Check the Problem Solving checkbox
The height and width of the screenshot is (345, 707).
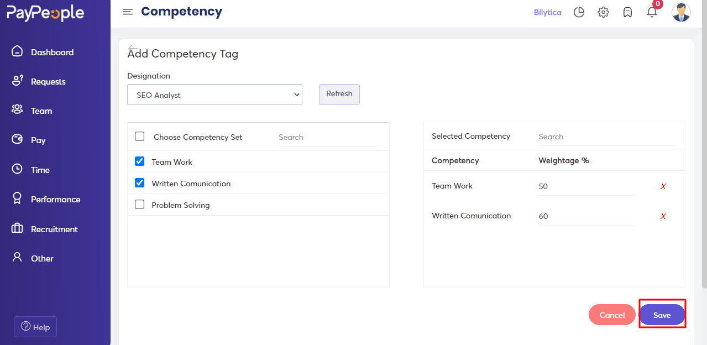pyautogui.click(x=140, y=205)
